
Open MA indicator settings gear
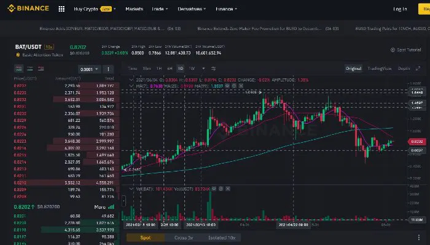coord(234,86)
